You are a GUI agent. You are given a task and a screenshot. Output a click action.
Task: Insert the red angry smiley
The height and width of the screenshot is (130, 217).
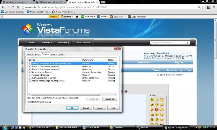[x=157, y=109]
